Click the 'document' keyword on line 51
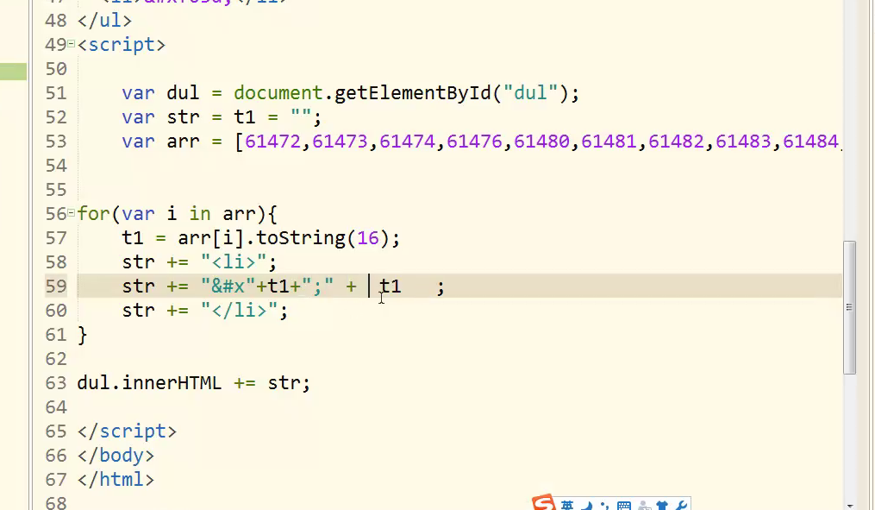The height and width of the screenshot is (510, 875). pos(278,92)
